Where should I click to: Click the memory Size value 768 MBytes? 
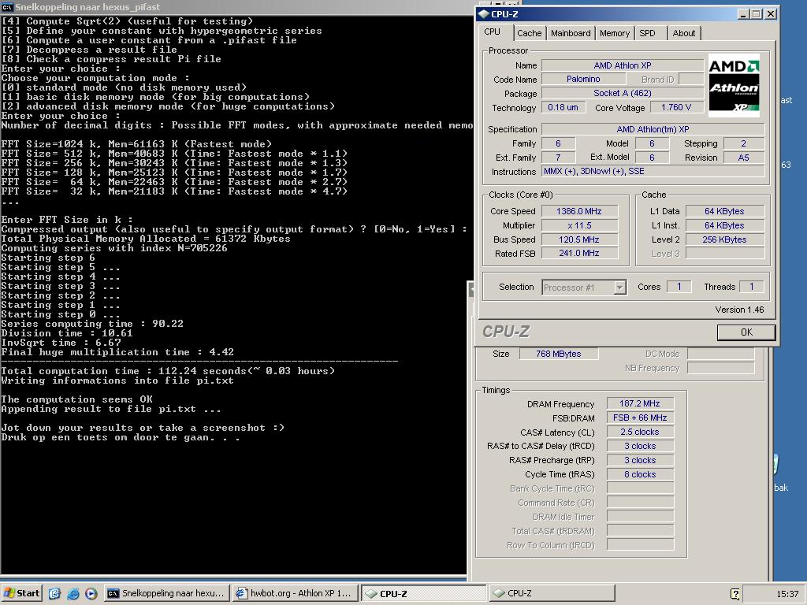[559, 354]
